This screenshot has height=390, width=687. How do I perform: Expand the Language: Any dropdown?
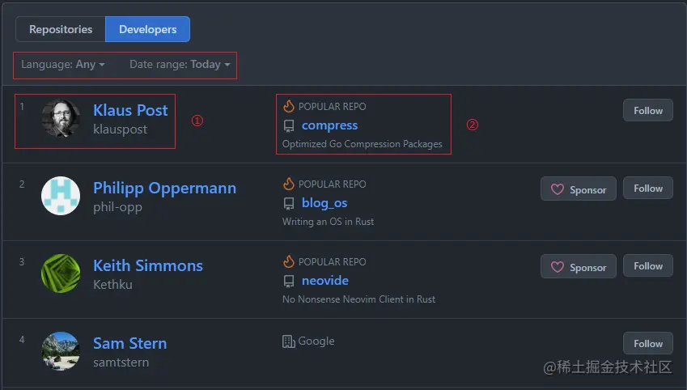coord(63,64)
